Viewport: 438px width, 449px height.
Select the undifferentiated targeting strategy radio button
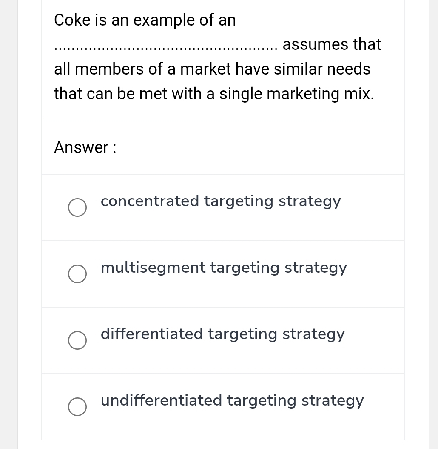pyautogui.click(x=77, y=407)
